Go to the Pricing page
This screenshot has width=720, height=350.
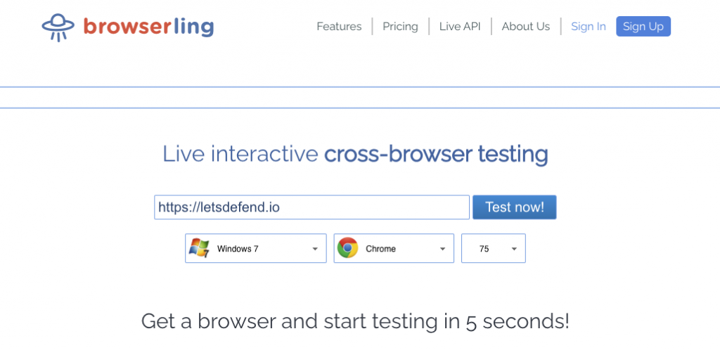point(400,27)
